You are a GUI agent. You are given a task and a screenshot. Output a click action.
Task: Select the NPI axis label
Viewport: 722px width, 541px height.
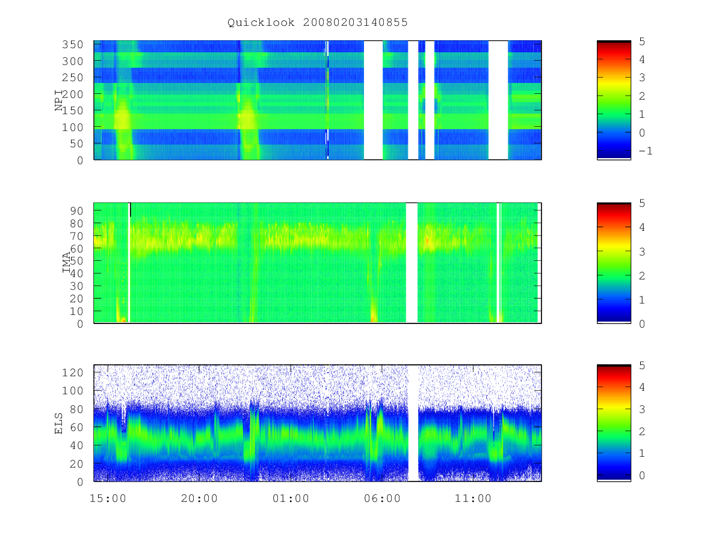59,100
